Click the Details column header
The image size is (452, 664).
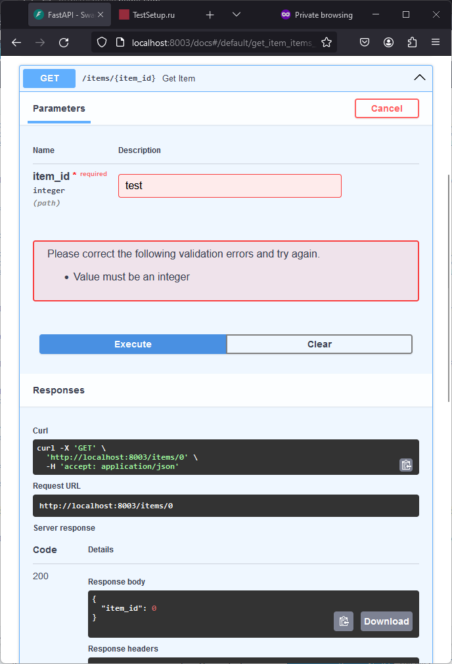[x=101, y=550]
